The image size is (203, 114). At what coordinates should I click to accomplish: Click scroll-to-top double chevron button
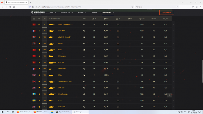[169, 95]
